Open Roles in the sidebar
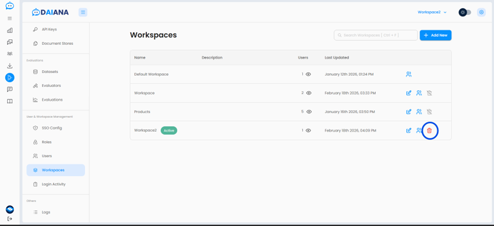494x226 pixels. 46,142
